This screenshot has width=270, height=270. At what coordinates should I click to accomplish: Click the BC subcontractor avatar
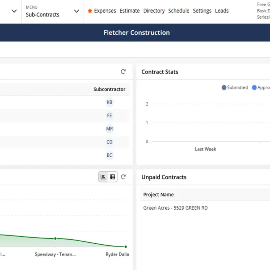pos(109,155)
